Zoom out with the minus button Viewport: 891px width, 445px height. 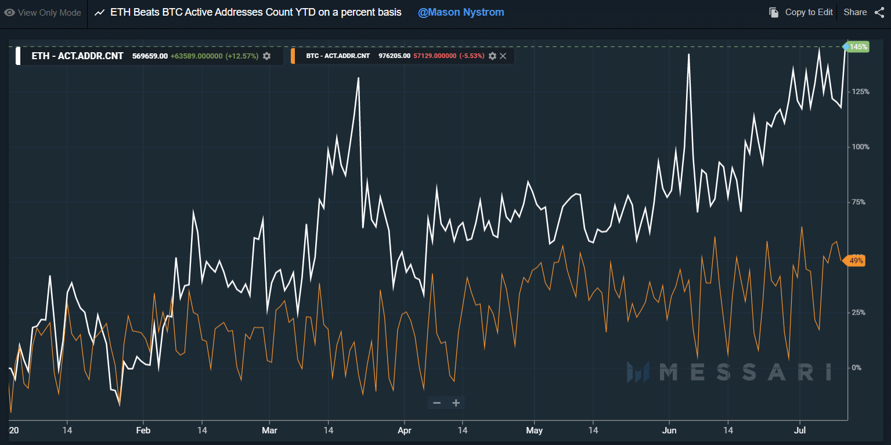[437, 403]
